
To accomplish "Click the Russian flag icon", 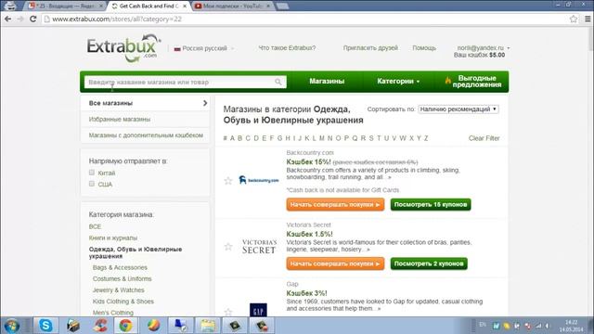I will point(177,49).
